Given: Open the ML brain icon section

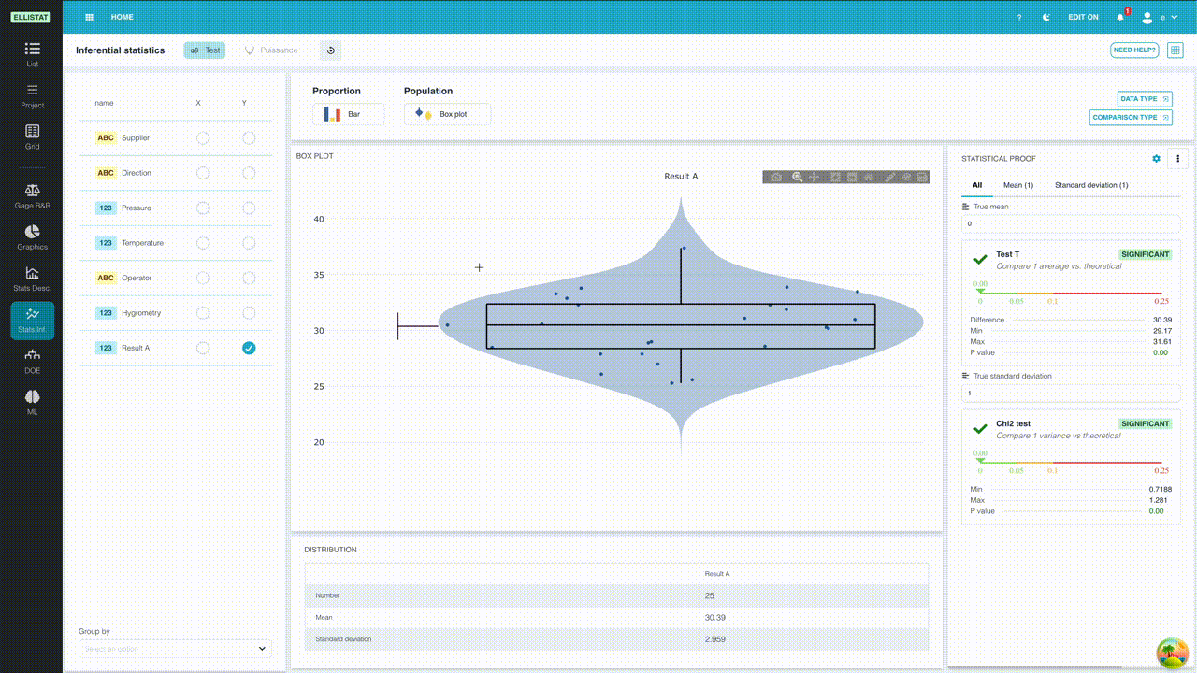Looking at the screenshot, I should [32, 402].
